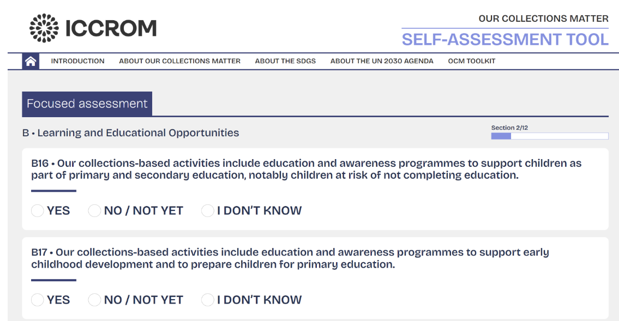Click the OUR COLLECTIONS MATTER header text
Screen dimensions: 619x321
coord(543,18)
